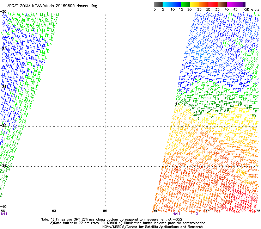Pick the red 30-35 knots color bar segment
Screen dimensions: 261x229
click(x=213, y=4)
